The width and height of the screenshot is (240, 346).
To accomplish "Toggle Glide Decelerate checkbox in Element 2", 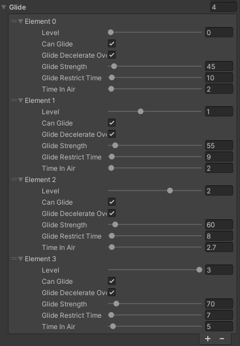I will (112, 213).
